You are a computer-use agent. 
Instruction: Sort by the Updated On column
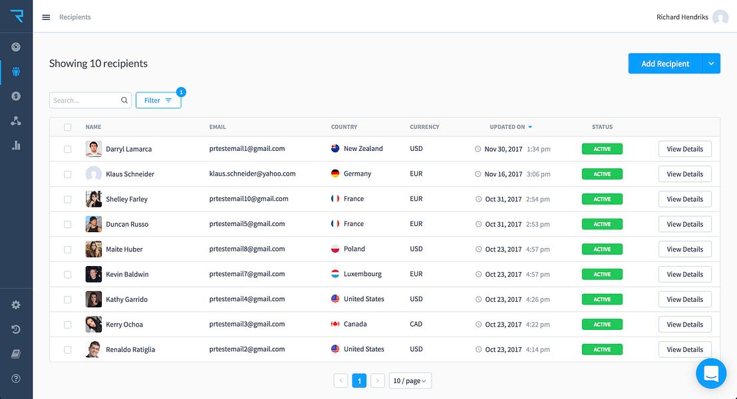click(x=511, y=127)
